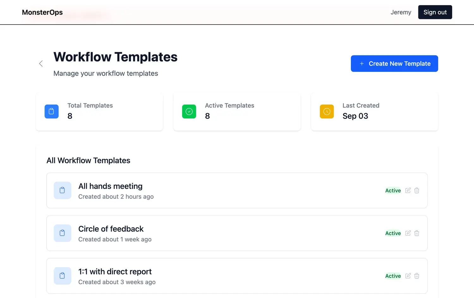The width and height of the screenshot is (474, 298).
Task: Toggle Active badge for 1:1 with direct report
Action: click(x=393, y=276)
